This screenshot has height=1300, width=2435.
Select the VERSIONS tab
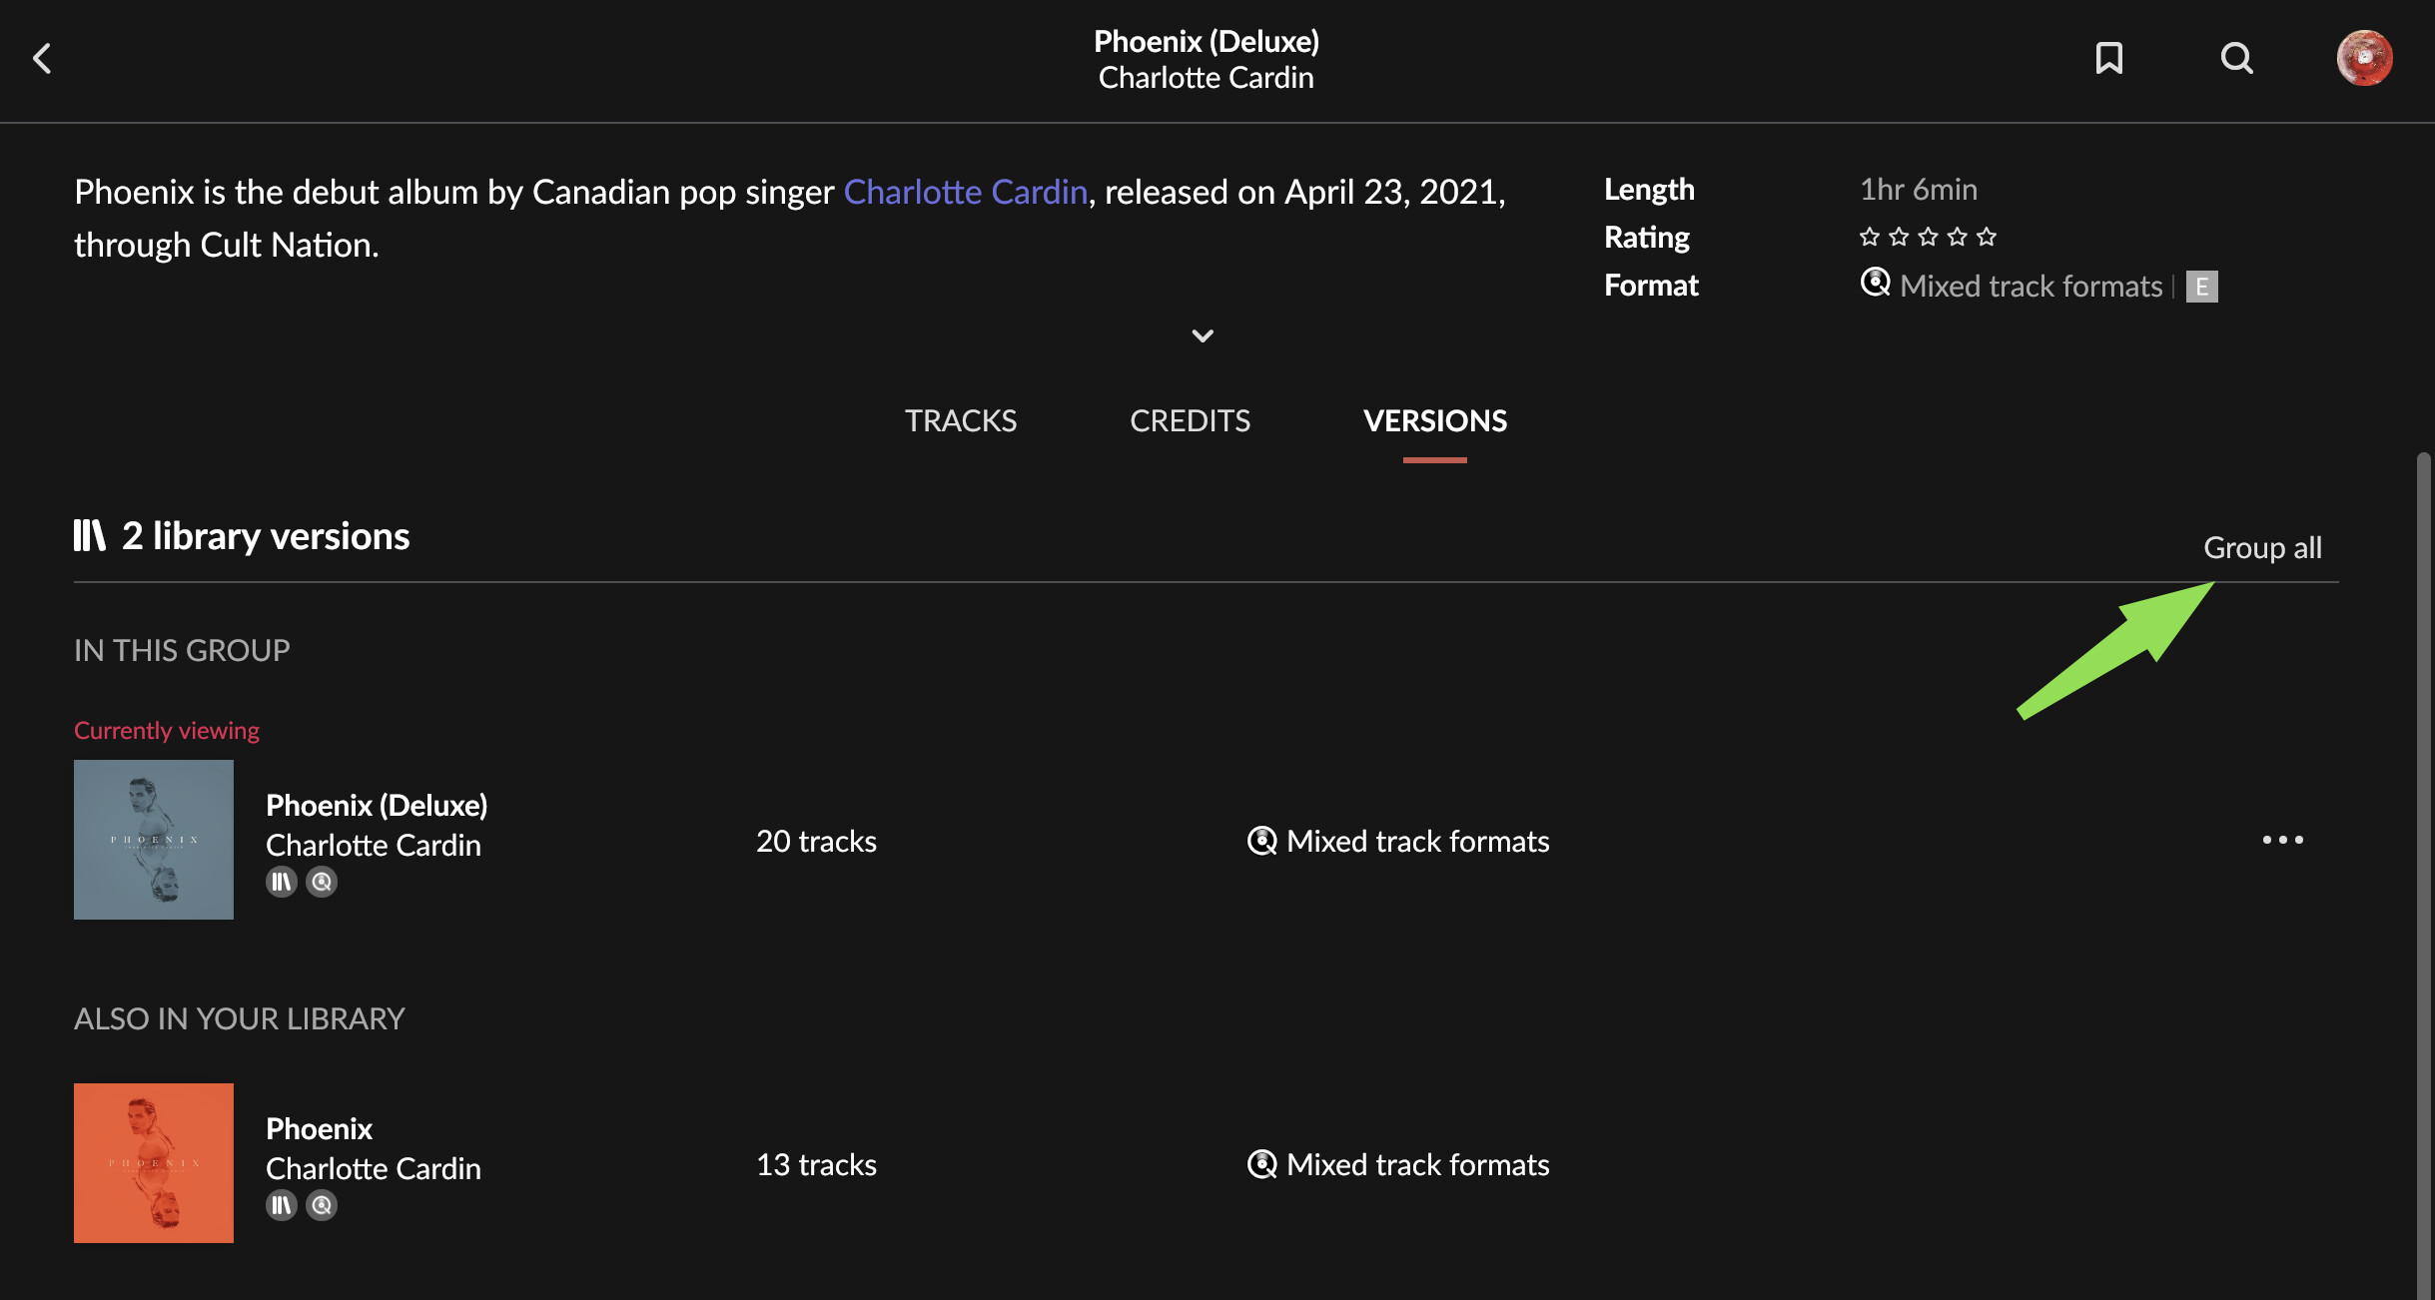pos(1434,420)
